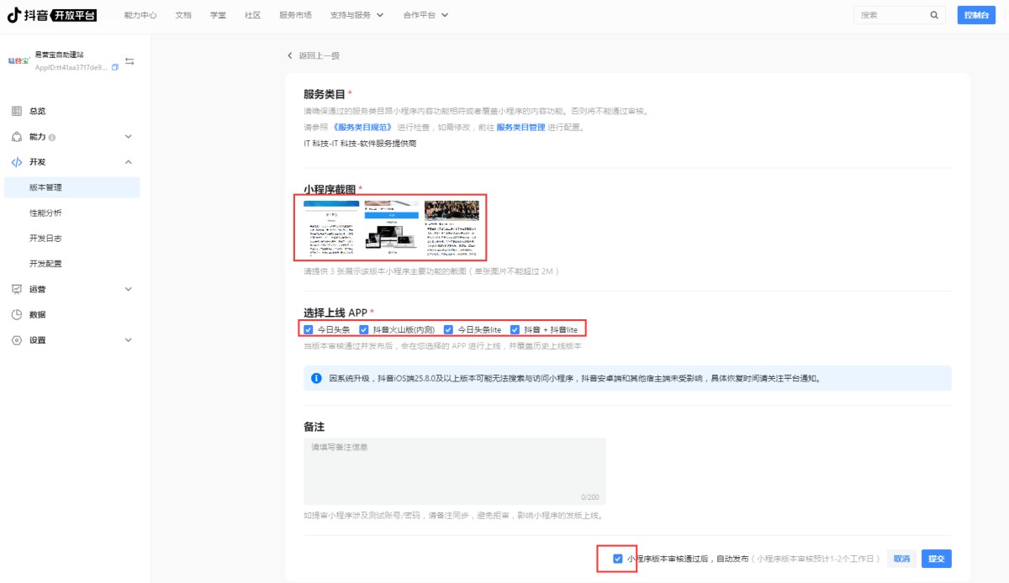
Task: Open 能力中心 in top navigation
Action: [x=140, y=15]
